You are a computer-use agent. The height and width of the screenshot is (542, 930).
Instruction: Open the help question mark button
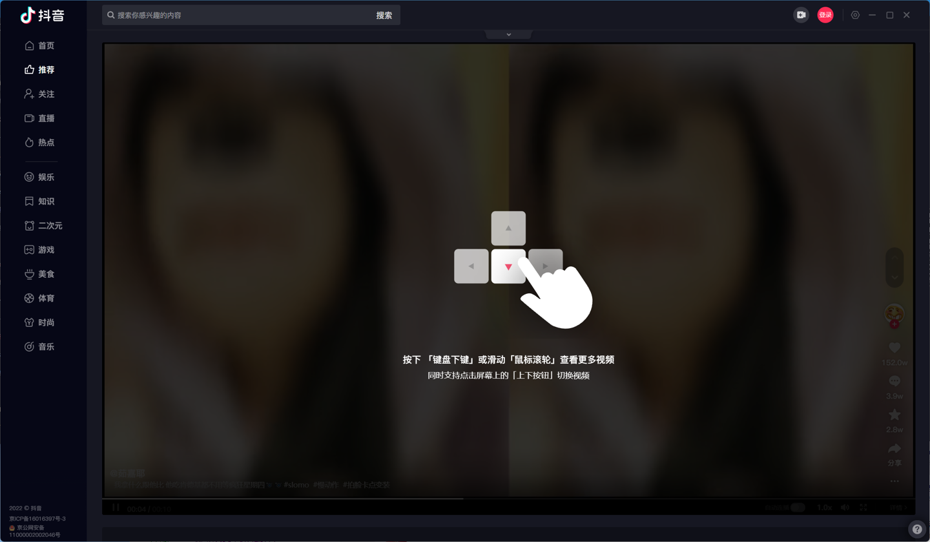(917, 529)
